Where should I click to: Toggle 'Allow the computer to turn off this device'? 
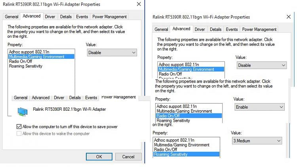19,127
